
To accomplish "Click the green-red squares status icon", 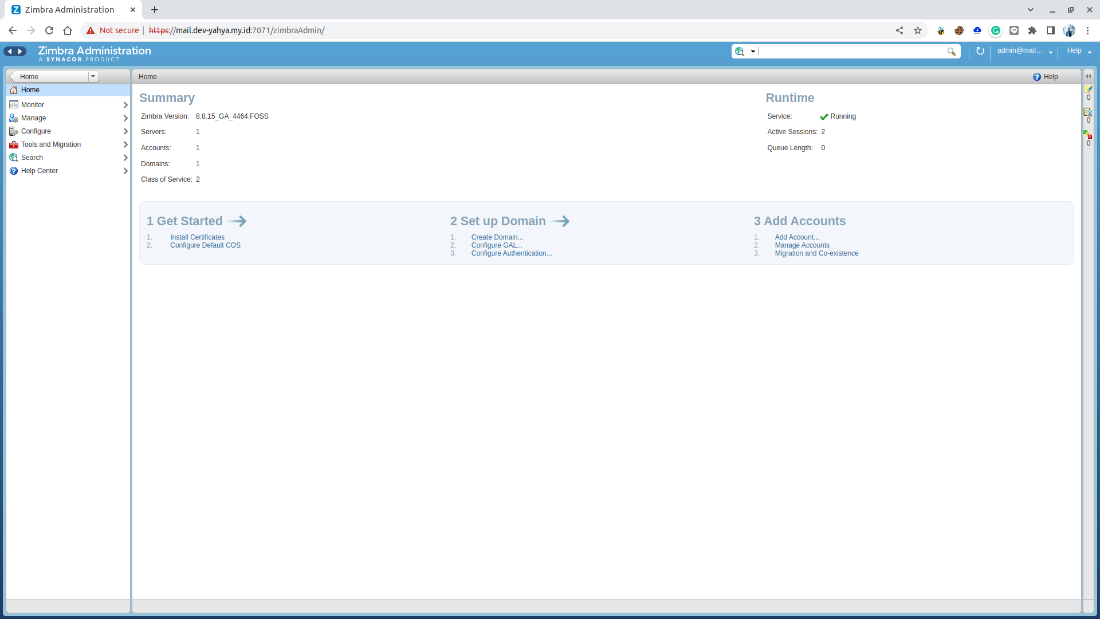I will (x=1088, y=135).
